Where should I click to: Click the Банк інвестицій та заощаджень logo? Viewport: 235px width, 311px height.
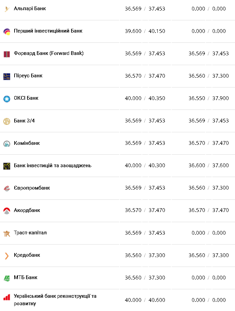(x=7, y=166)
